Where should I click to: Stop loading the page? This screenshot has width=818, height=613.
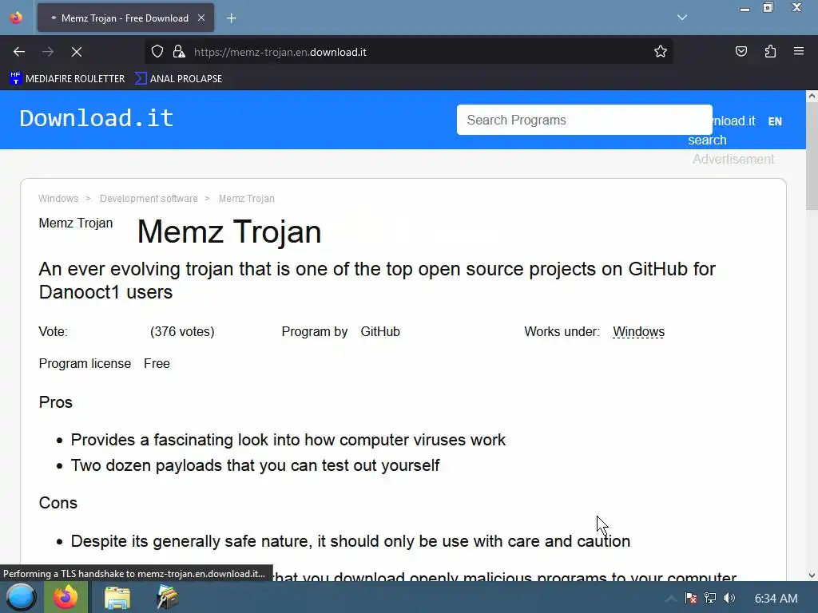click(77, 52)
